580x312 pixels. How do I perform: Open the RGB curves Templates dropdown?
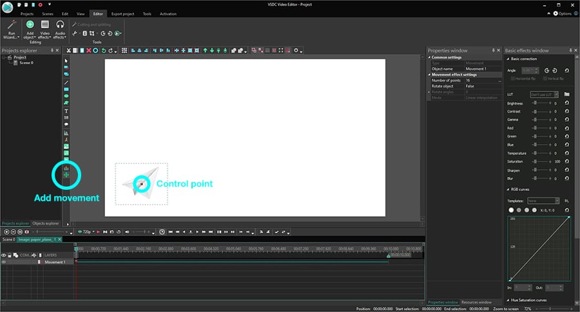[543, 201]
